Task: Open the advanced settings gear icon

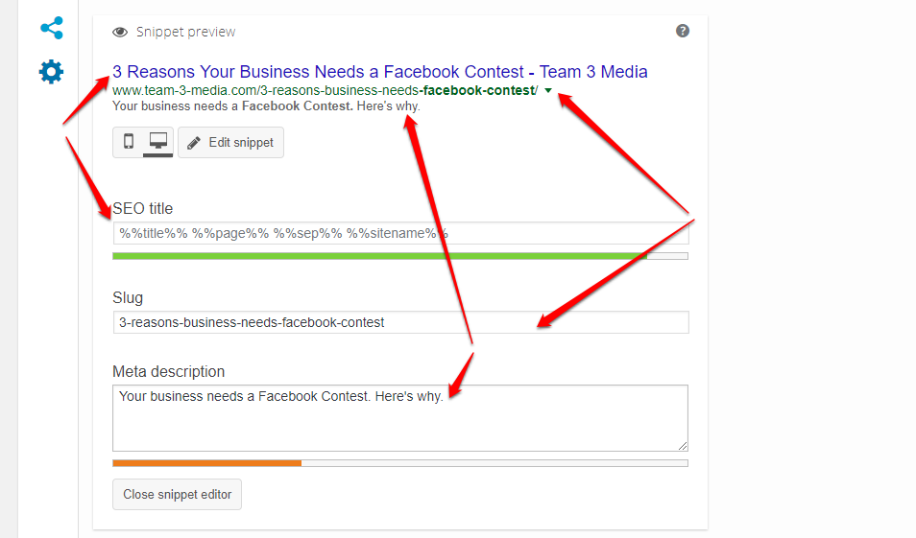Action: point(51,72)
